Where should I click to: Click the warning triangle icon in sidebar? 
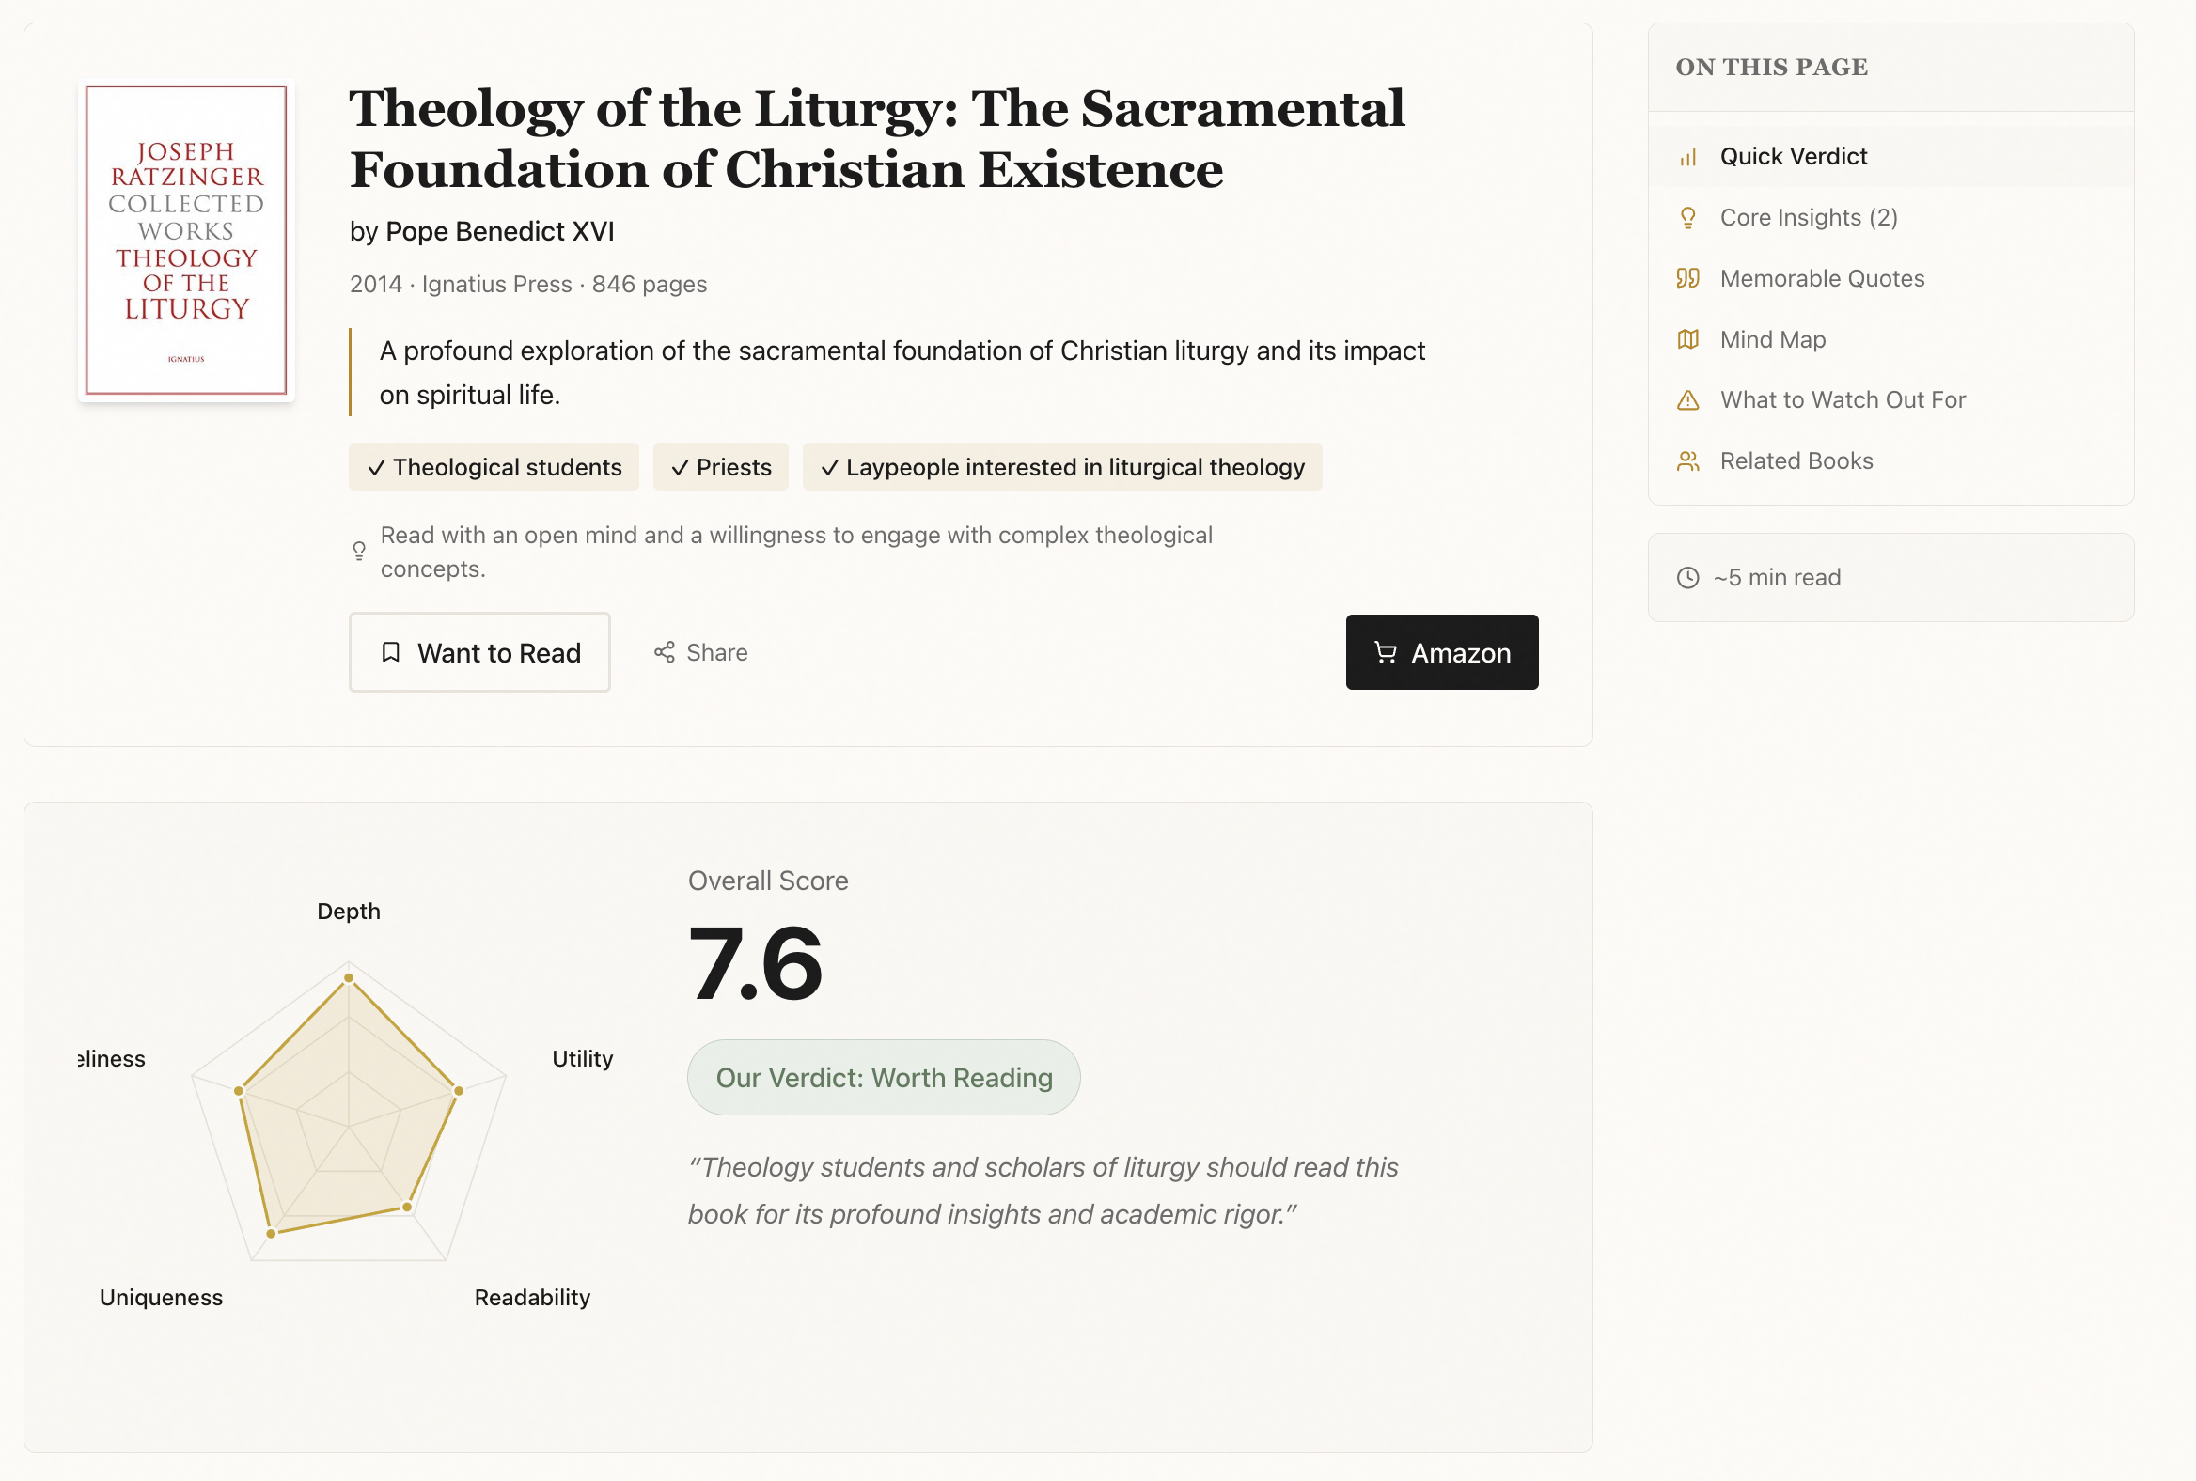click(1687, 400)
